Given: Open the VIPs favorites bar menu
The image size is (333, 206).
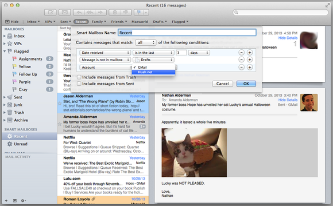Looking at the screenshot, I should click(x=50, y=22).
